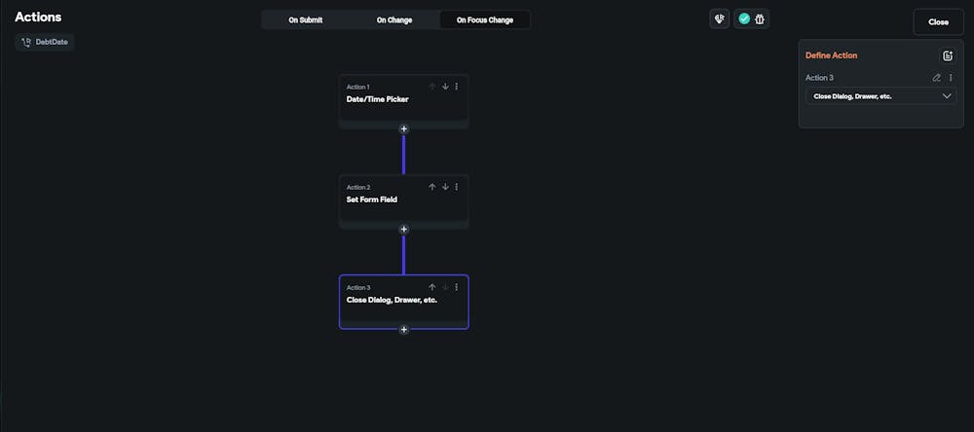The image size is (974, 432).
Task: Click the green checkmark status icon
Action: pos(744,18)
